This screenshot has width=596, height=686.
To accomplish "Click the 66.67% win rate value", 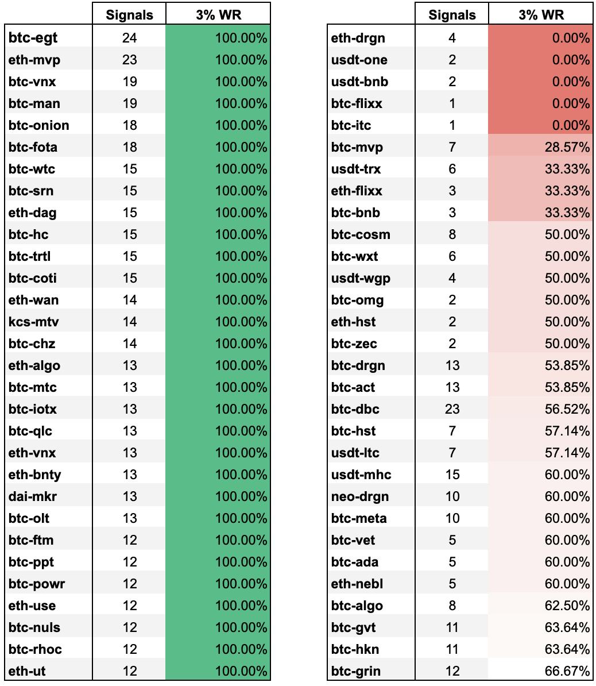I will (x=567, y=671).
